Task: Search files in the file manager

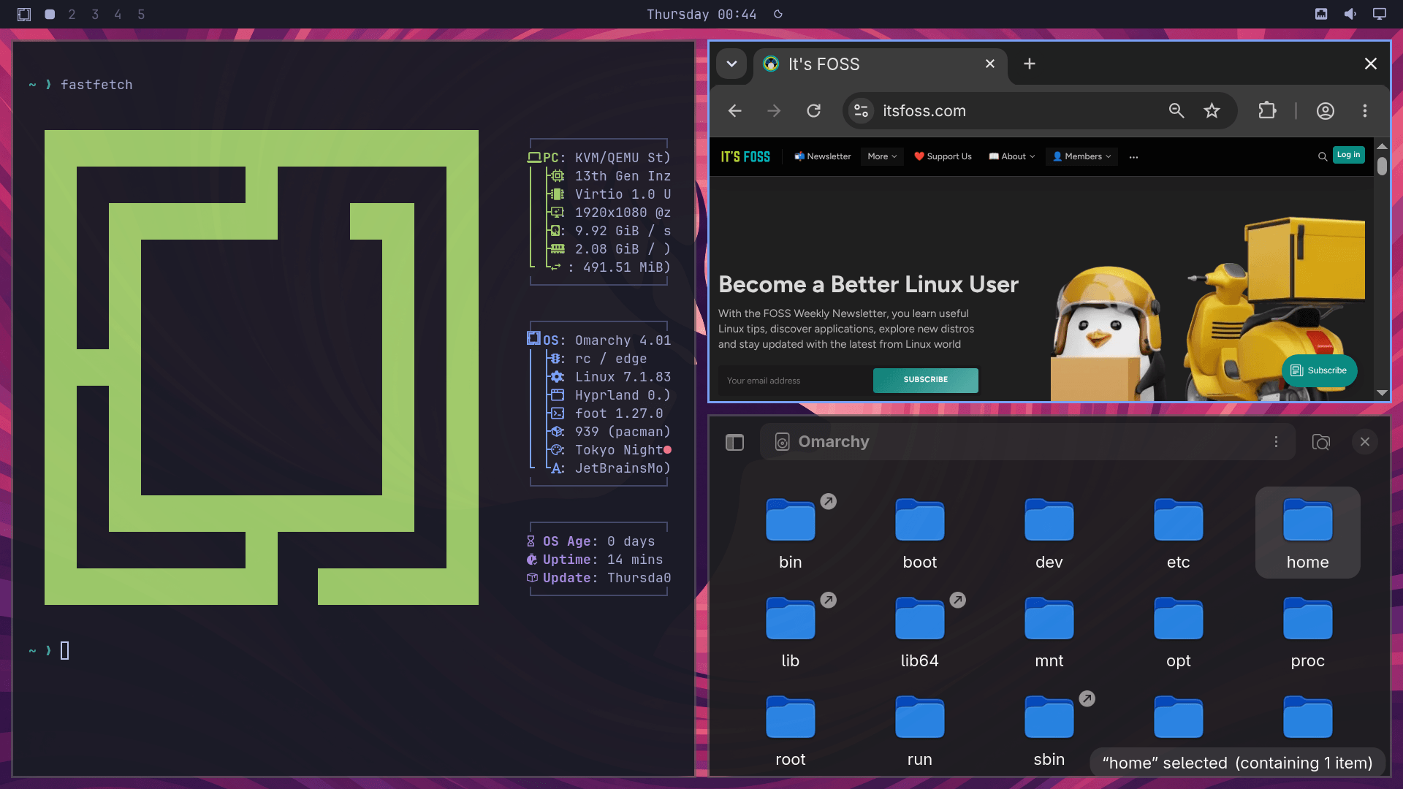Action: coord(1321,442)
